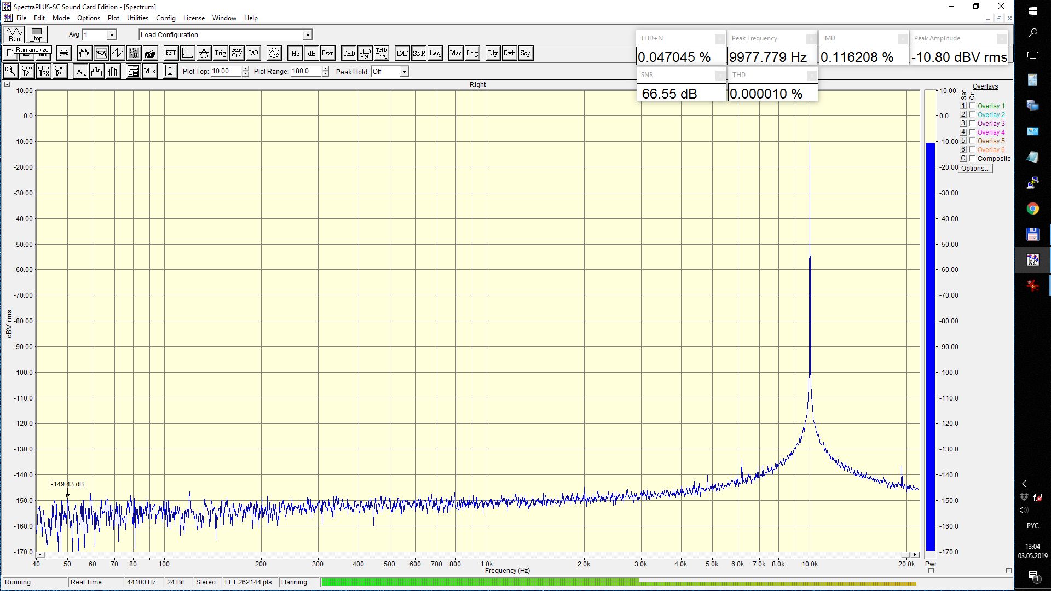Set Overlay 1 with the 1 button
The width and height of the screenshot is (1051, 591).
tap(963, 106)
